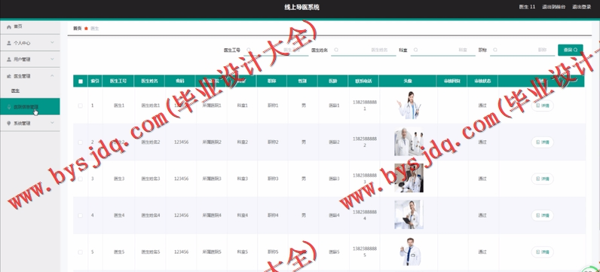Screen dimensions: 600x272
Task: Expand the 个人中心 sidebar menu chevron
Action: coord(53,43)
